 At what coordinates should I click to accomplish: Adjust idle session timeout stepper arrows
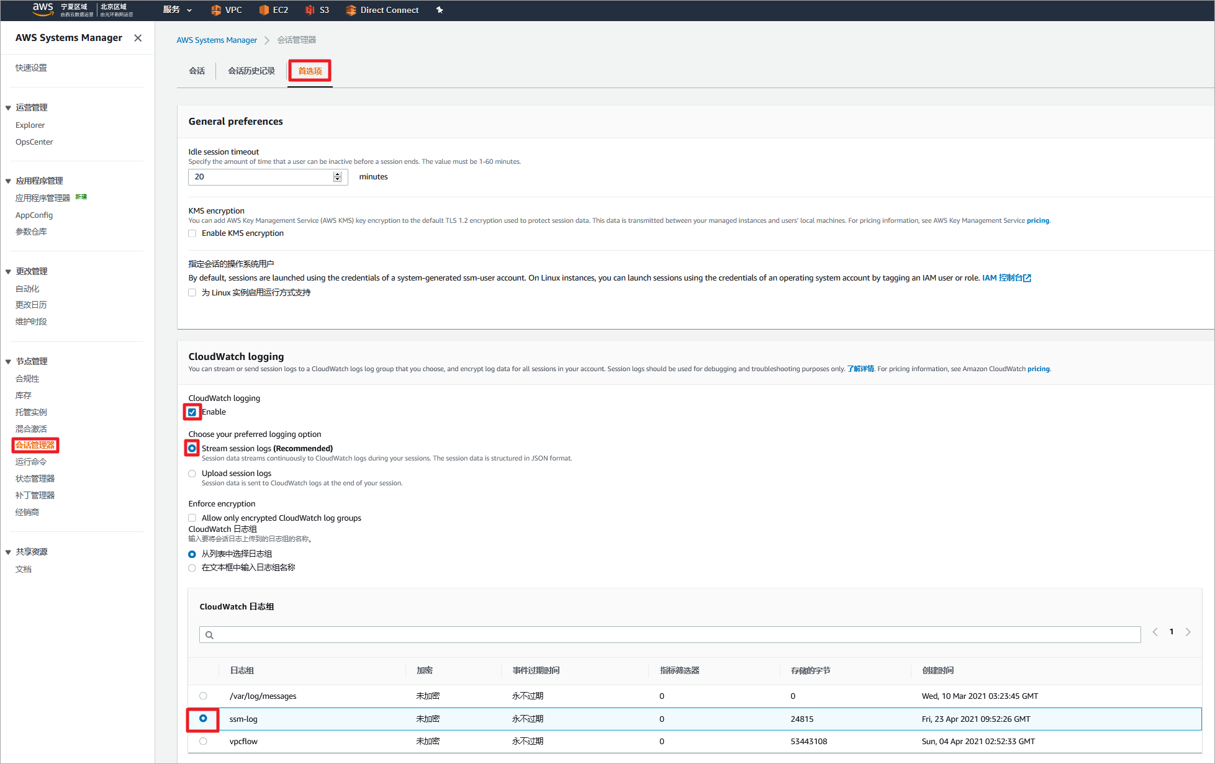click(337, 177)
